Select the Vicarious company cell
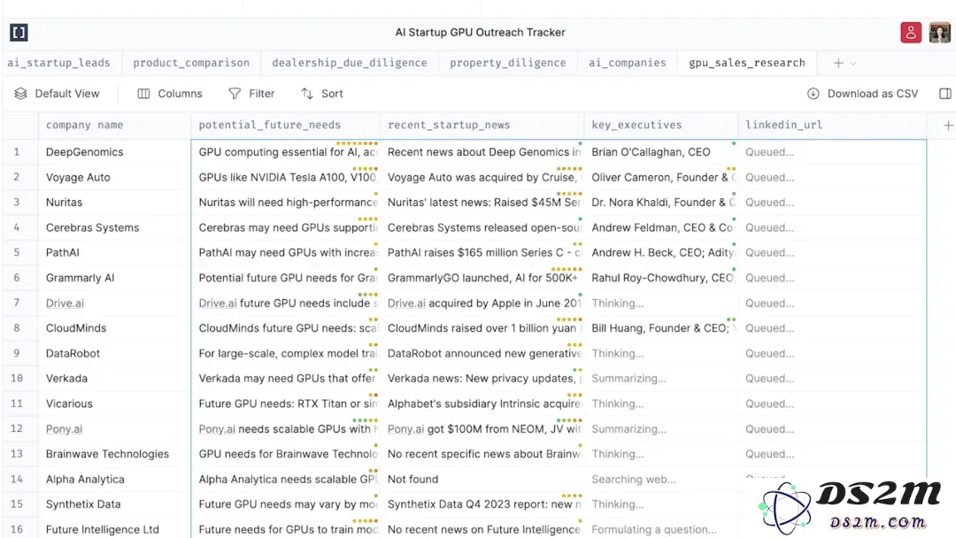Image resolution: width=956 pixels, height=538 pixels. [114, 403]
